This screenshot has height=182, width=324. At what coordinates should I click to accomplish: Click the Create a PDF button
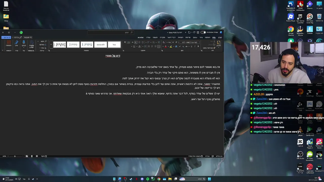coord(32,44)
